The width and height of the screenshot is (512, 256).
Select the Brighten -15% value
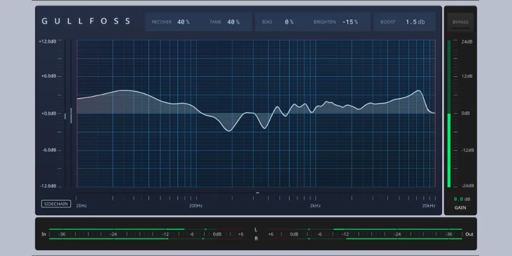[x=350, y=22]
